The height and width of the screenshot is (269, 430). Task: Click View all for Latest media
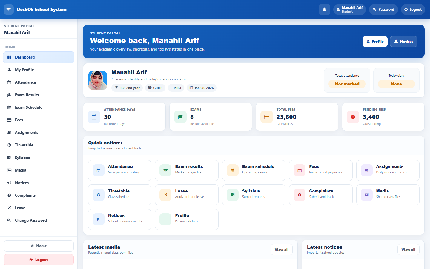282,250
